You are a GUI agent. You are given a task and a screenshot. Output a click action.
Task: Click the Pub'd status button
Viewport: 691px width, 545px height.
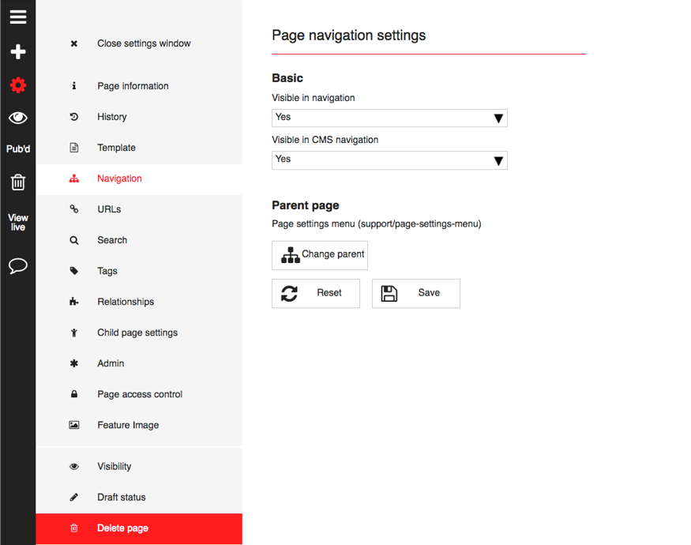point(18,148)
